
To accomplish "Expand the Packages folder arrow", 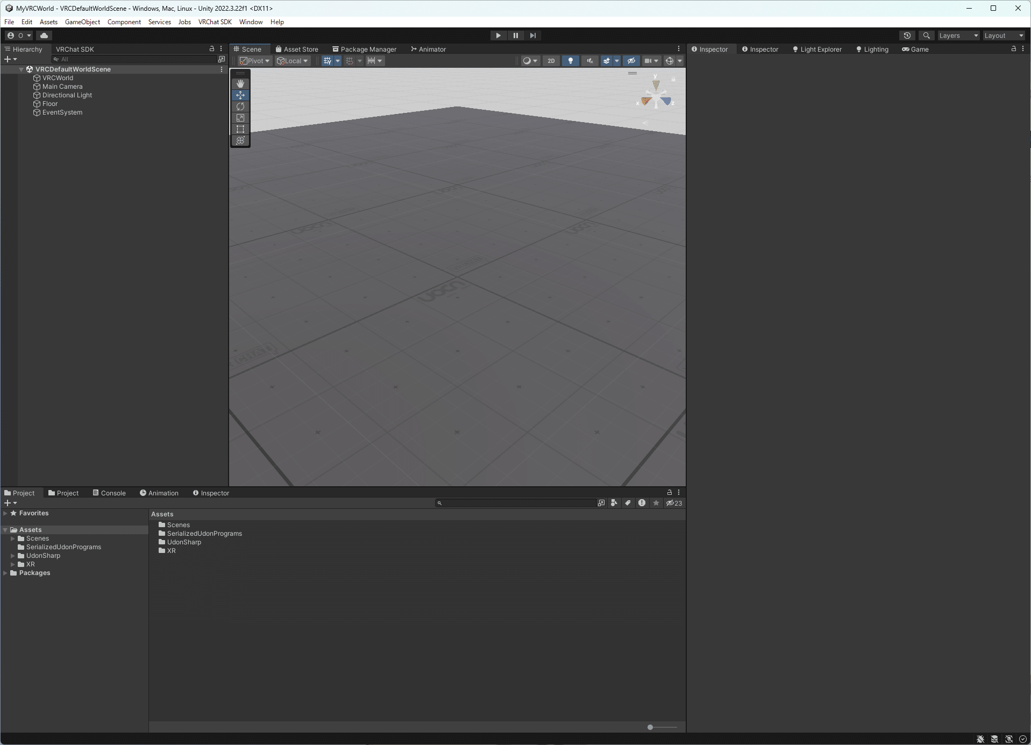I will 5,573.
